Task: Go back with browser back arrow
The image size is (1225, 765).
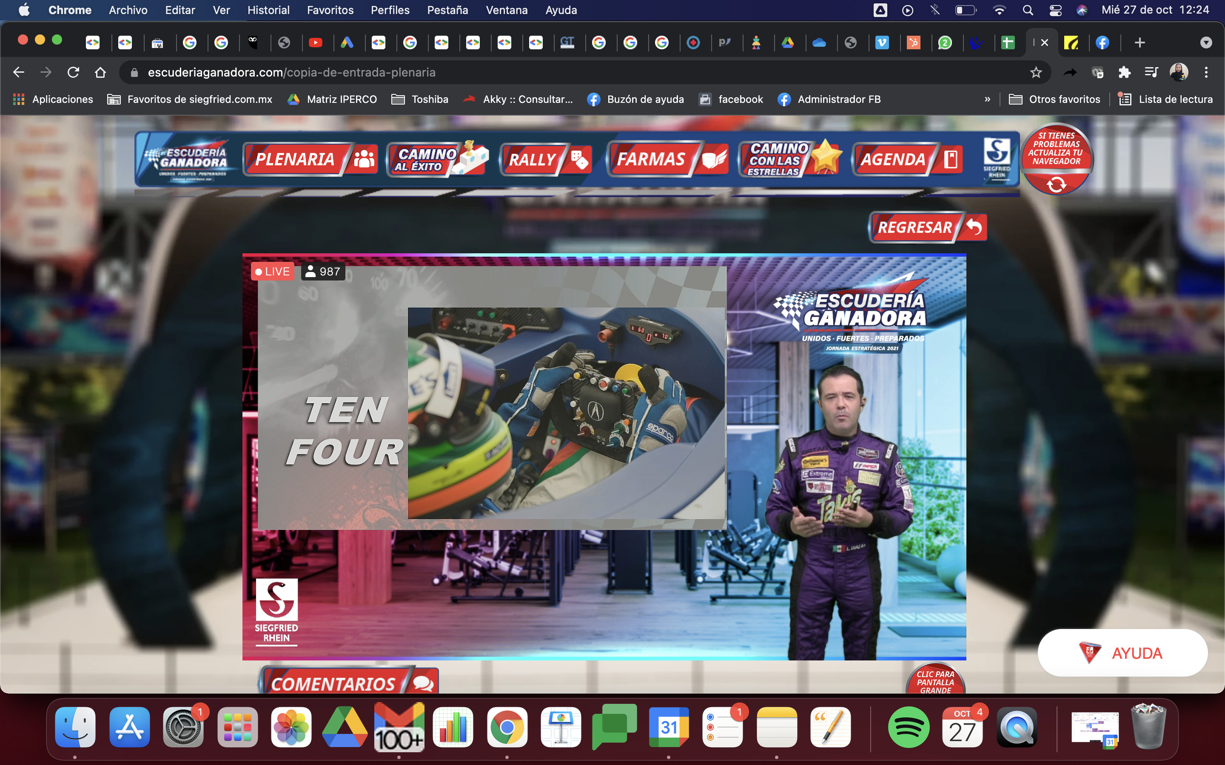Action: [19, 72]
